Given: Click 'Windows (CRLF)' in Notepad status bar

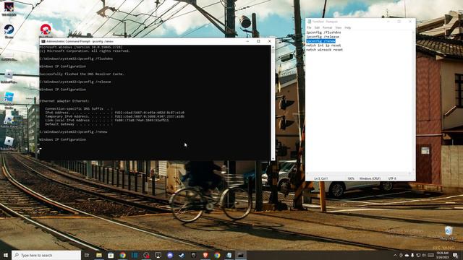Looking at the screenshot, I should click(370, 178).
